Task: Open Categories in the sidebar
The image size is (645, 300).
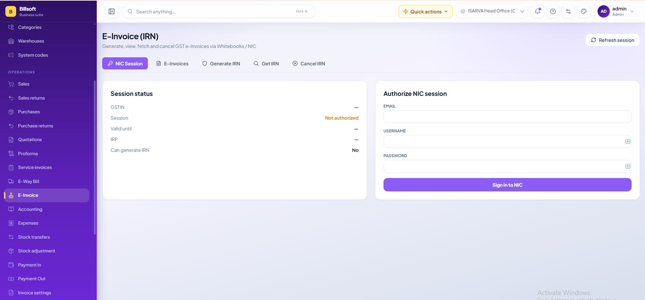Action: click(x=47, y=27)
